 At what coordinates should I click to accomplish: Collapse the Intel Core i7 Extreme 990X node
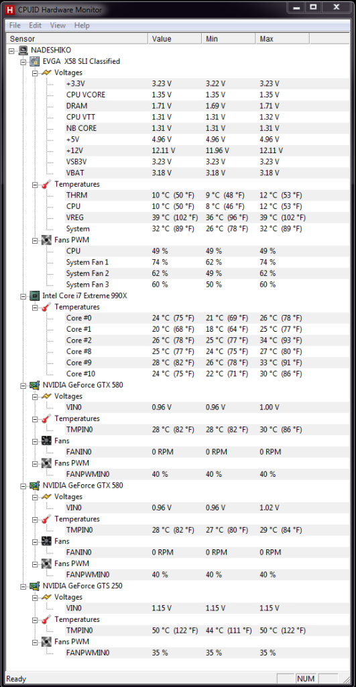pos(23,296)
